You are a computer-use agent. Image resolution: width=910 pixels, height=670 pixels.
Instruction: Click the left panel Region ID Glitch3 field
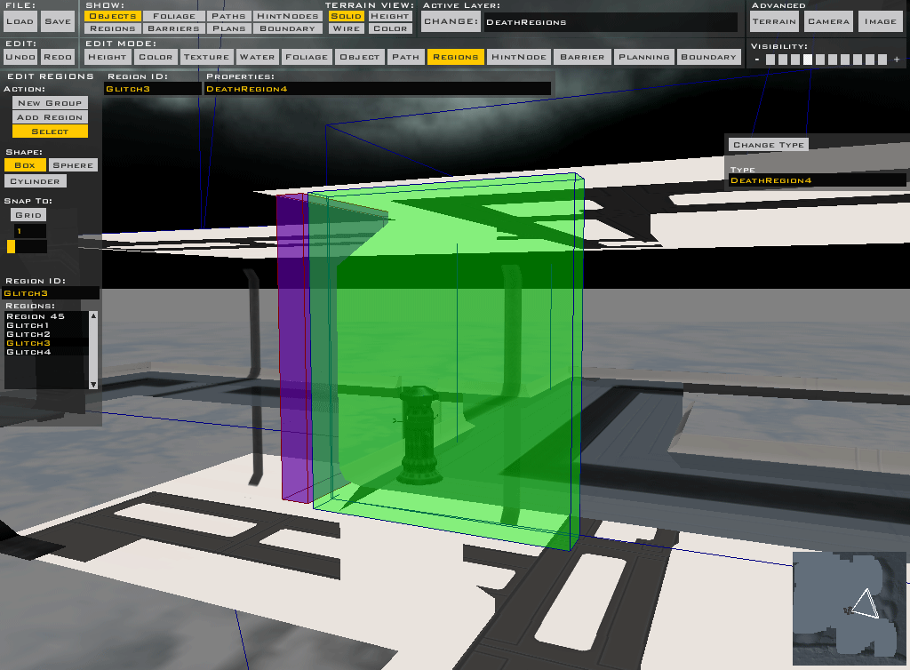coord(51,293)
